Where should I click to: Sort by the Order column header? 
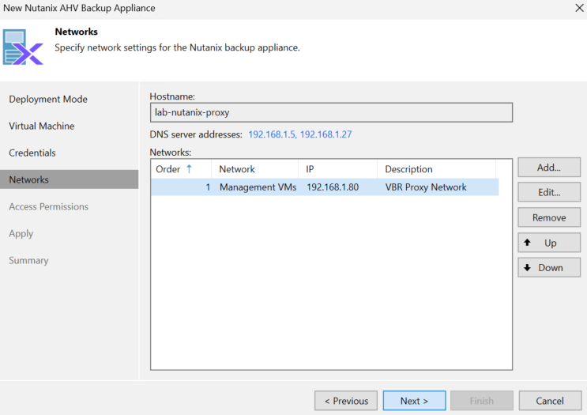(181, 169)
